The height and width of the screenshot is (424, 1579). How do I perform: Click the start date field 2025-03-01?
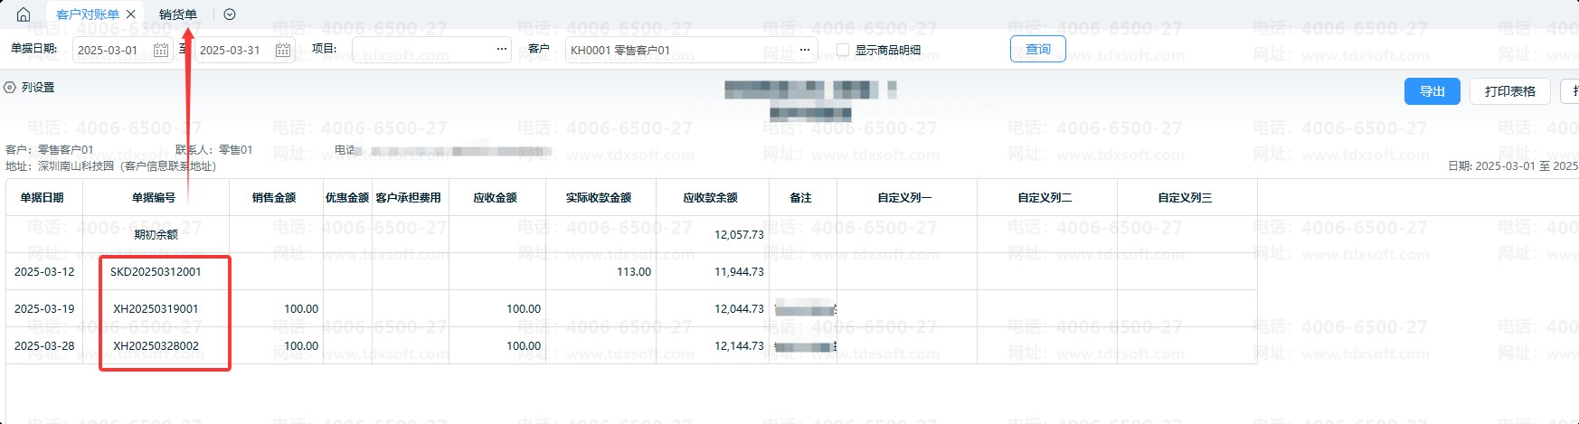pos(109,50)
